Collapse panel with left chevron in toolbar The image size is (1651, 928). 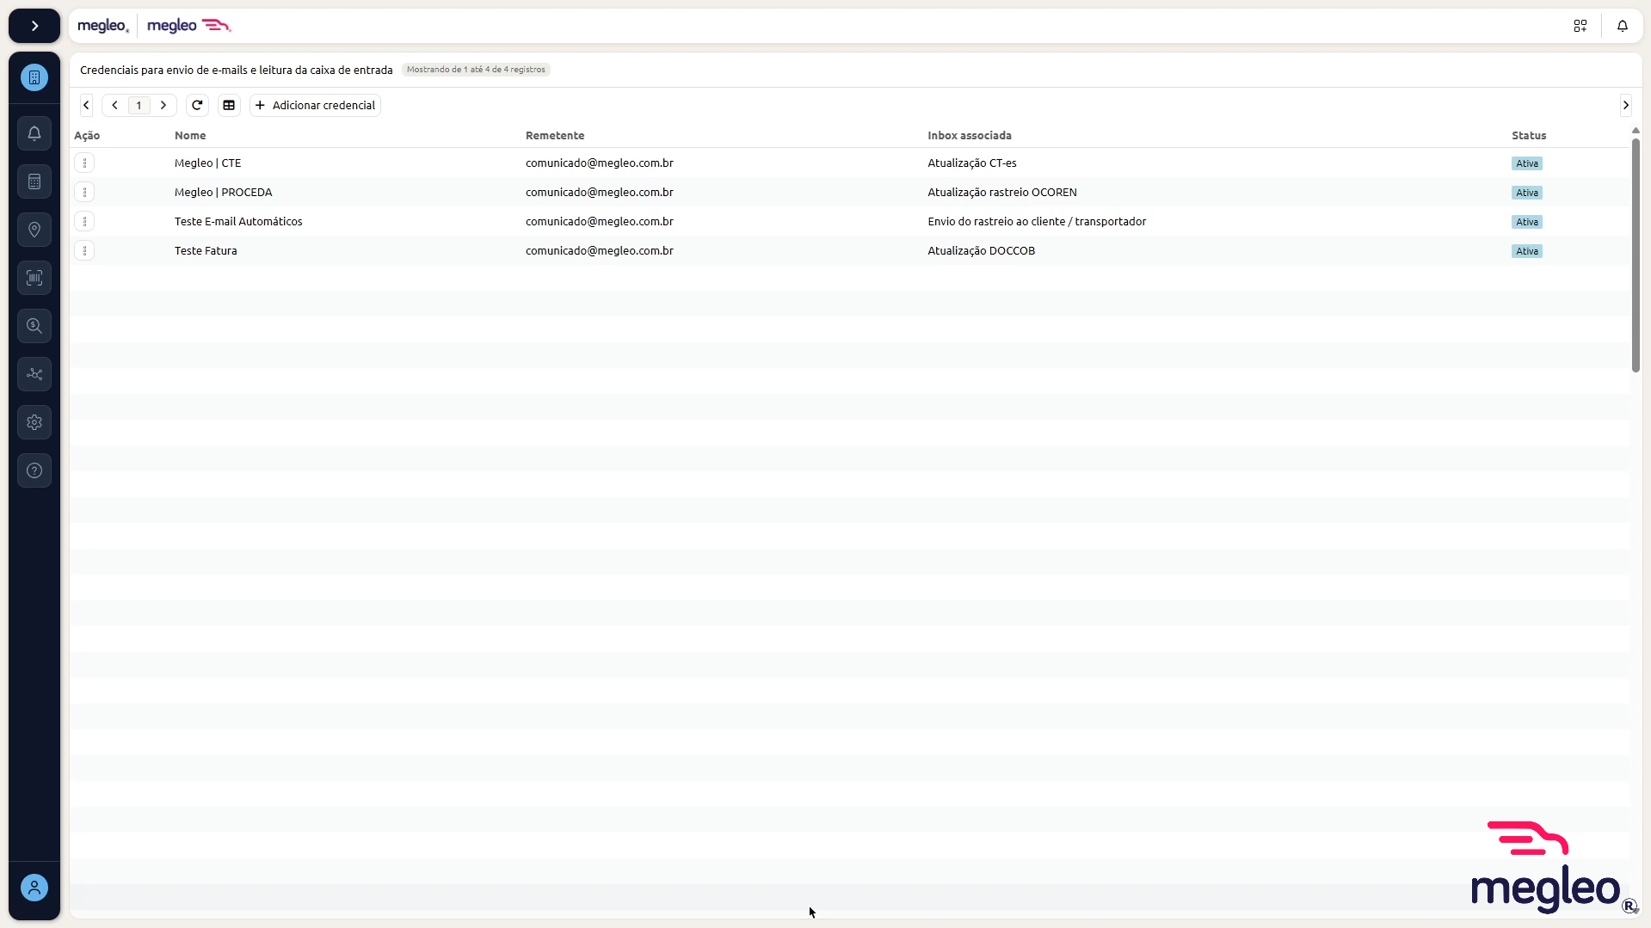(86, 105)
